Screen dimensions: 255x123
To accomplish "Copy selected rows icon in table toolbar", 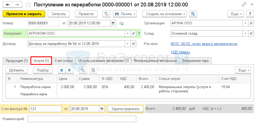I will pos(83,70).
